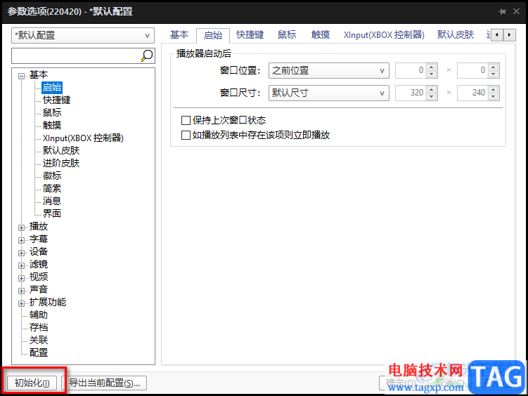The image size is (528, 396).
Task: Select 鼠标 in the settings tree
Action: pos(52,112)
